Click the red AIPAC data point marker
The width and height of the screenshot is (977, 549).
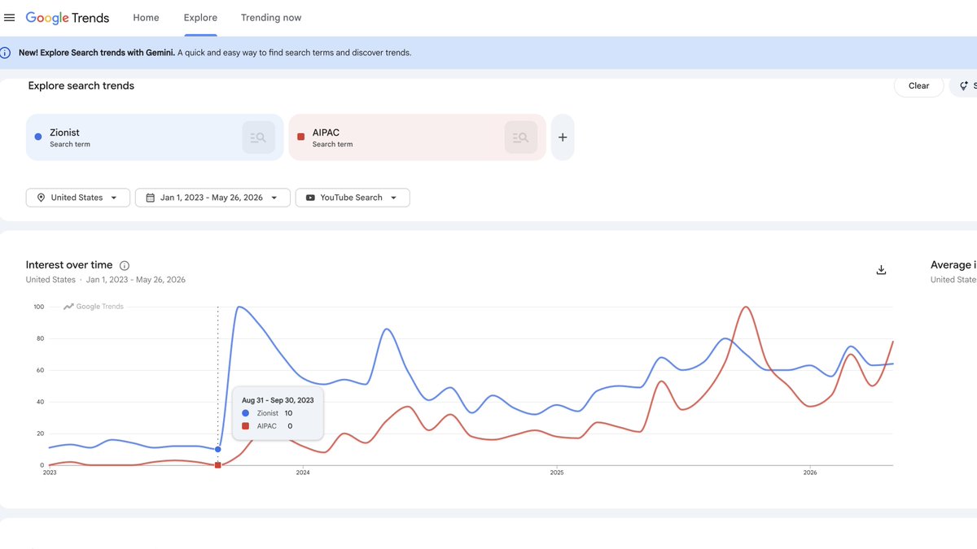(217, 465)
